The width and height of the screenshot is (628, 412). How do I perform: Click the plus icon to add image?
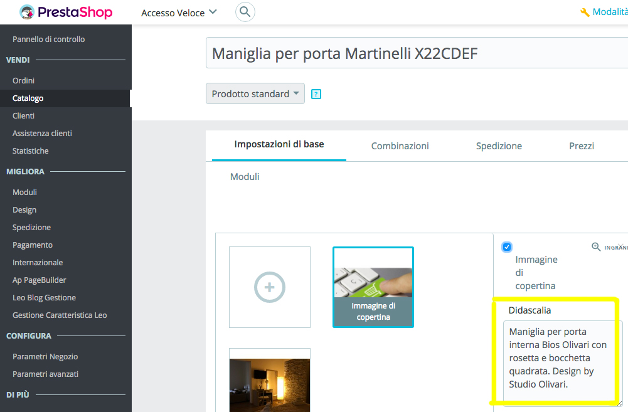pos(270,287)
